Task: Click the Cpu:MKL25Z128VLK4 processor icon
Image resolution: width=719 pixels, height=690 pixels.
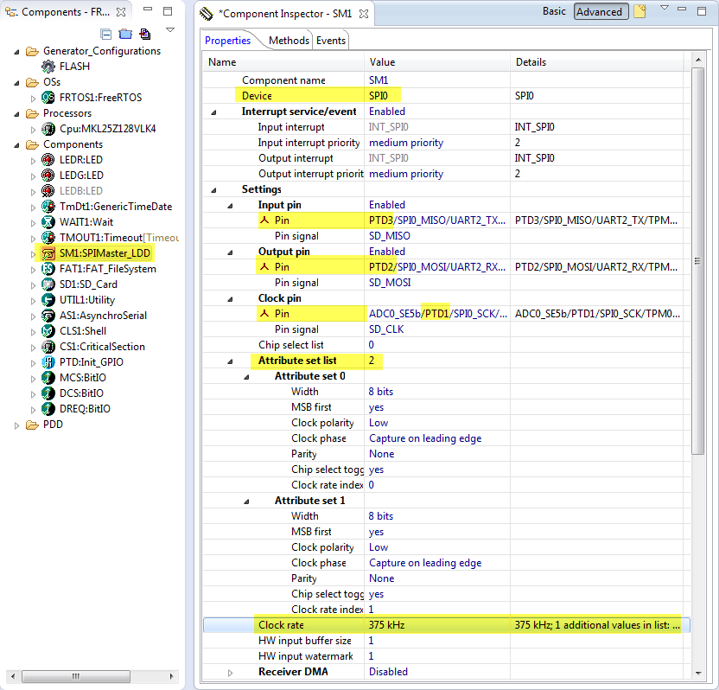Action: tap(49, 129)
